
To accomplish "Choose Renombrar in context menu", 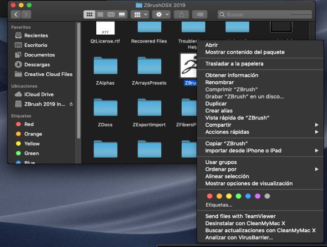I will (260, 82).
